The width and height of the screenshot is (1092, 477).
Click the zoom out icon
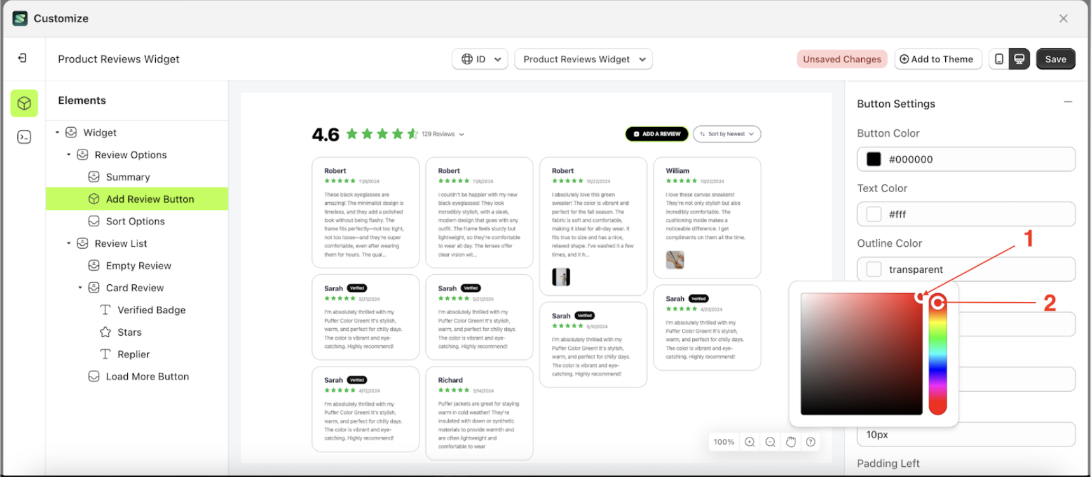coord(770,442)
